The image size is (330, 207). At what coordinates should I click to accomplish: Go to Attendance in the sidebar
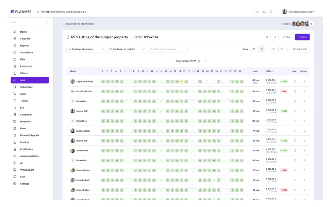[x=26, y=53]
